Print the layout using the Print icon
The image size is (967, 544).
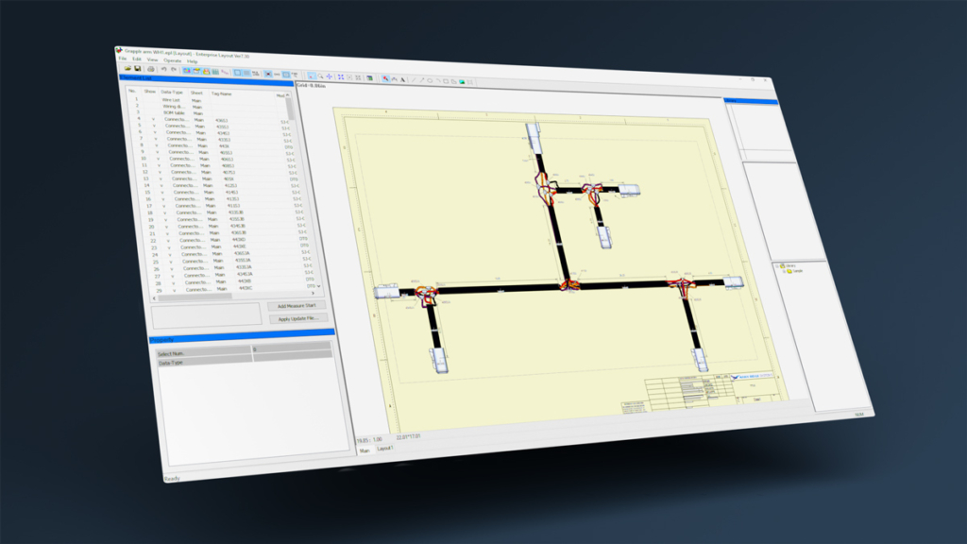point(151,70)
